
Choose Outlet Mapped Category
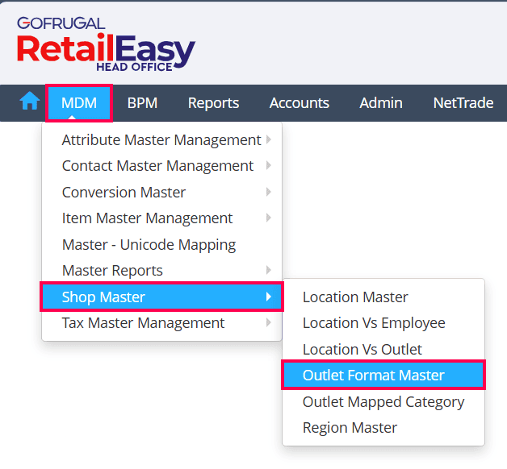[383, 402]
